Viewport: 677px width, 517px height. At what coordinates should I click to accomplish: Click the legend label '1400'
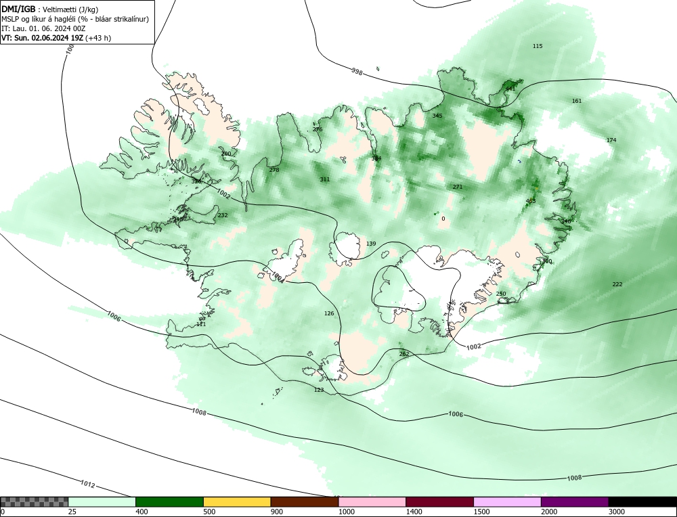tap(414, 512)
